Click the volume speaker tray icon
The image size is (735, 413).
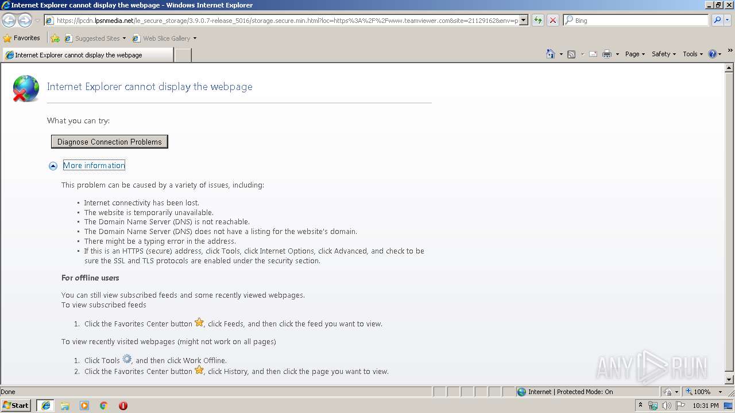667,406
